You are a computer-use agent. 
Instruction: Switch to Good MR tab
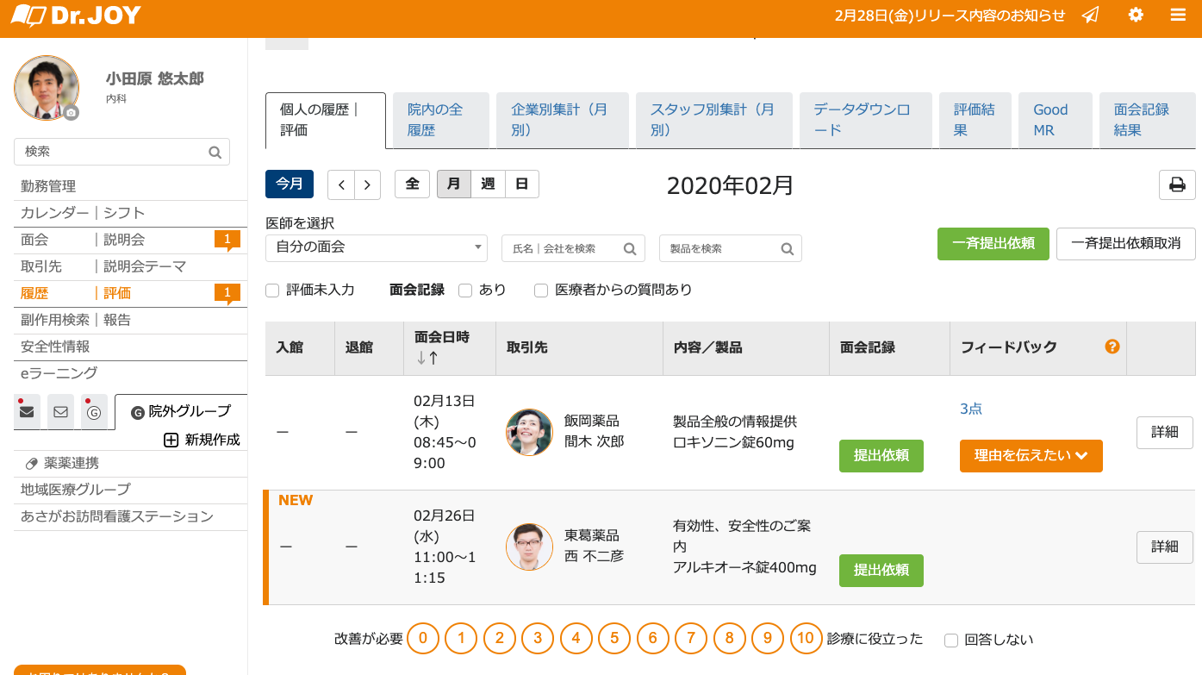pyautogui.click(x=1056, y=120)
